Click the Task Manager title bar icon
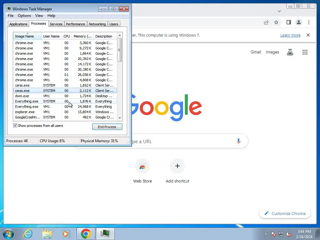Screen dimensions: 320x240 click(8, 9)
